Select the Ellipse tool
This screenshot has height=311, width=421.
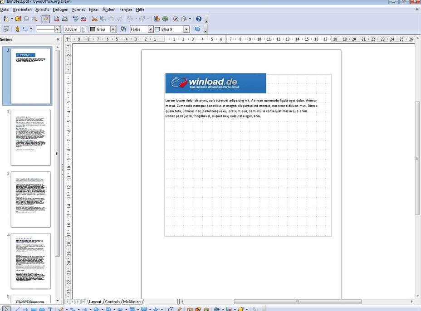pos(42,309)
